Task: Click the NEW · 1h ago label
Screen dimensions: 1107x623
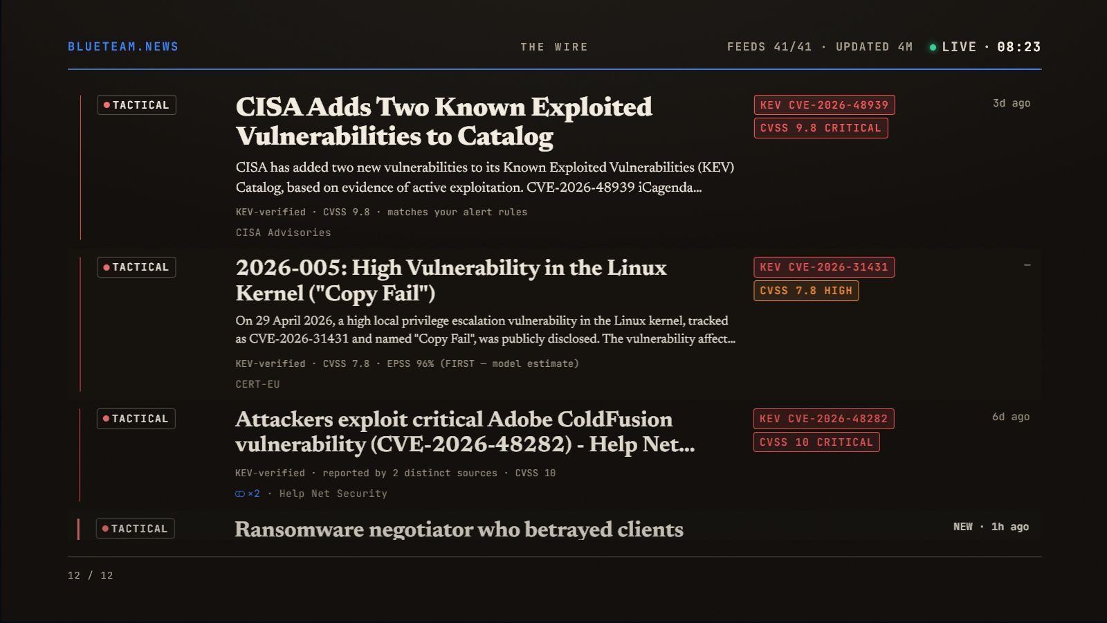Action: [991, 527]
